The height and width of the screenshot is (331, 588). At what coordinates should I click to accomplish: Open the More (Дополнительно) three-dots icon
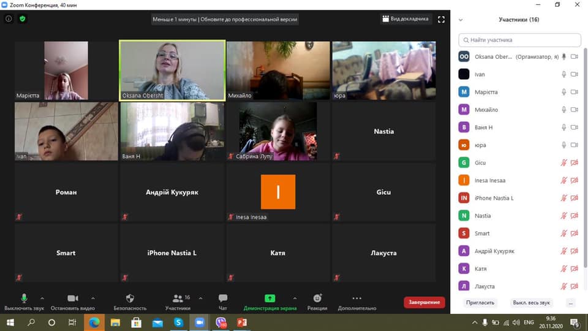[356, 299]
